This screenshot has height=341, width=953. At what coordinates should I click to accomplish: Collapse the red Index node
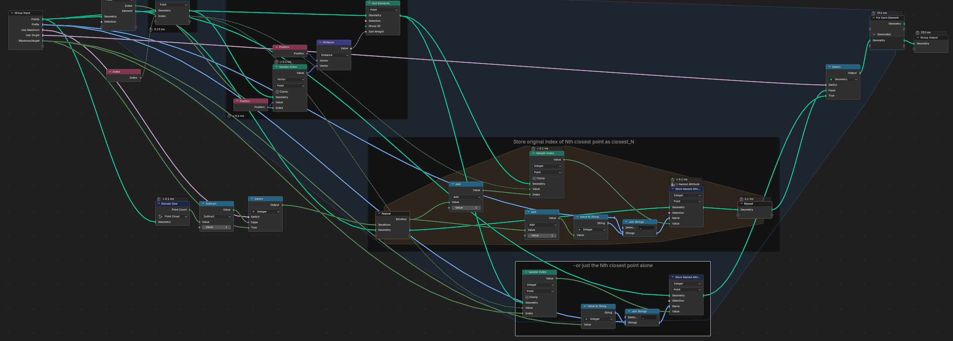coord(110,72)
